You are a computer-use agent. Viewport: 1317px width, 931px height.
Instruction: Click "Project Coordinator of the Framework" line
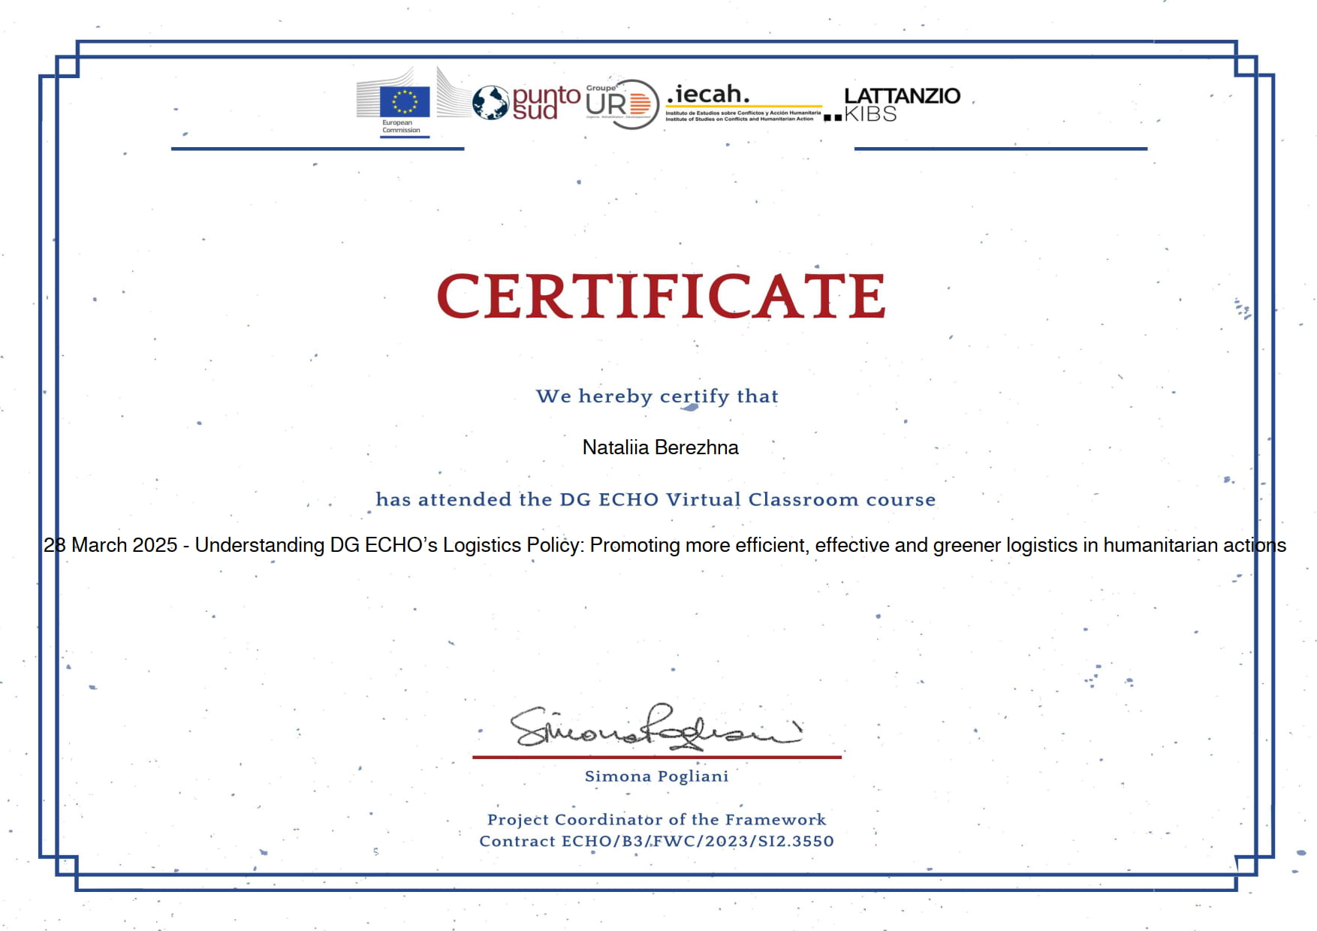(656, 819)
